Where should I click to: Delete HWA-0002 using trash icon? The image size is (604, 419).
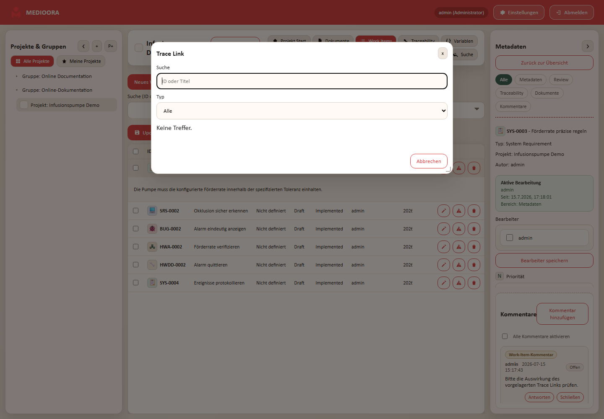click(x=474, y=247)
